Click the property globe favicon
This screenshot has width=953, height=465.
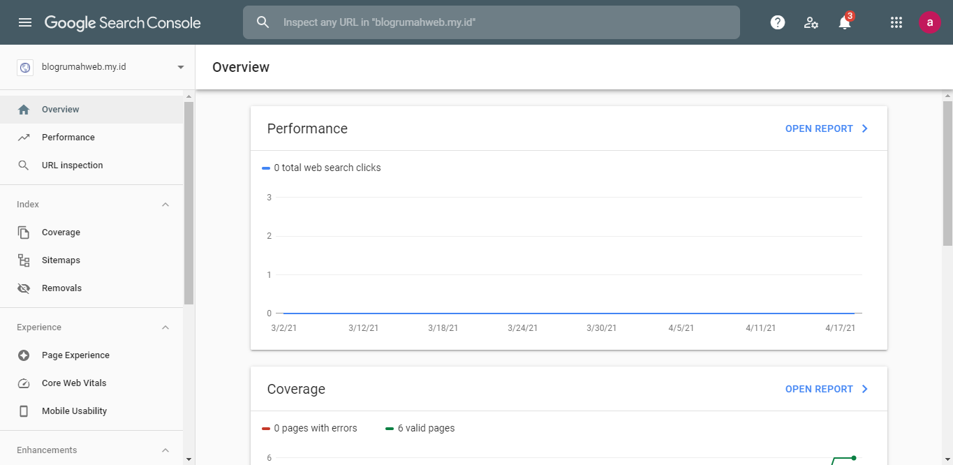(25, 67)
